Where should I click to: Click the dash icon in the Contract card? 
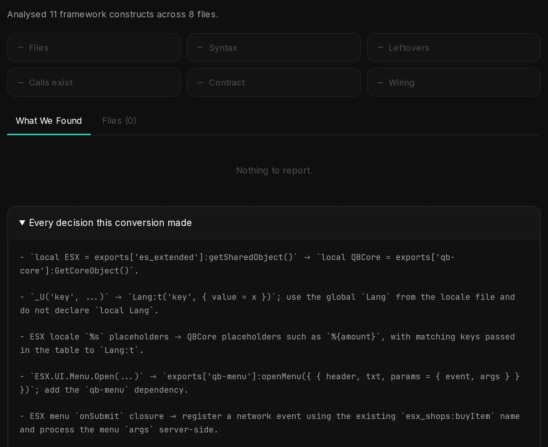[200, 82]
